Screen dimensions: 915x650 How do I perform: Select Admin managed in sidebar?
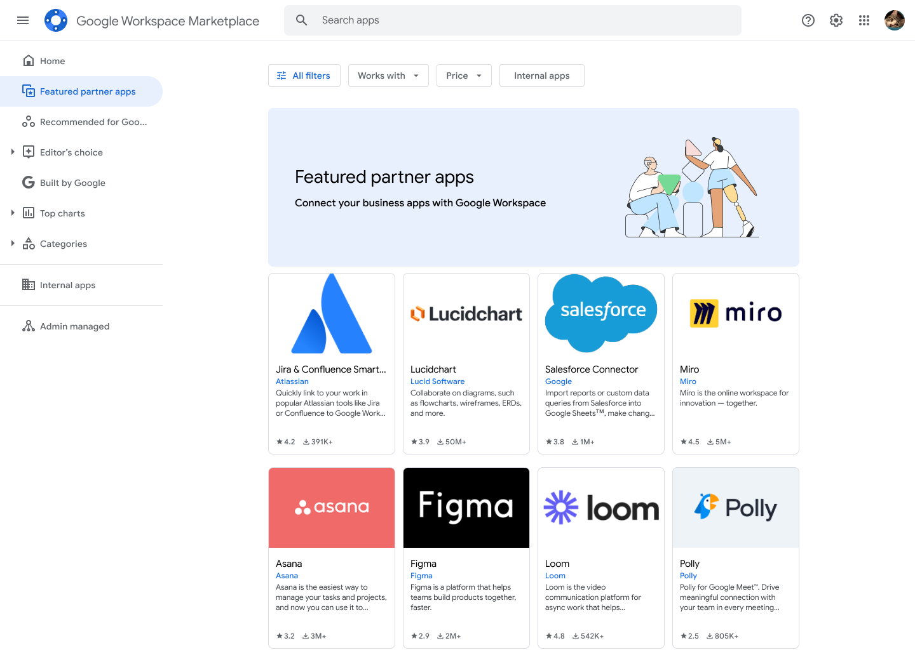pos(81,326)
